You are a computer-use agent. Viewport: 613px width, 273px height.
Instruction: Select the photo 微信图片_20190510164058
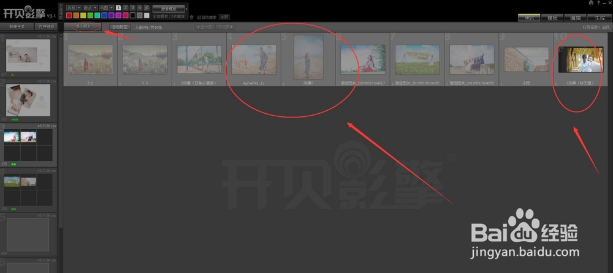[x=471, y=59]
